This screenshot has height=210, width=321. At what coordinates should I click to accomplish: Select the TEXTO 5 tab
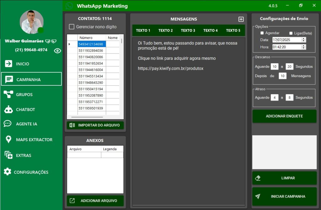(x=233, y=30)
